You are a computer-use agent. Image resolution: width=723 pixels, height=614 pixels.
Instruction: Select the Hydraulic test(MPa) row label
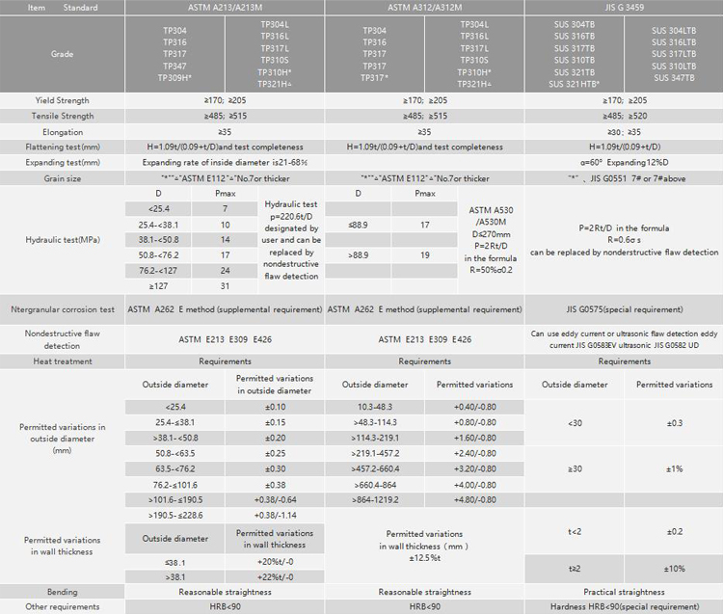click(x=62, y=240)
